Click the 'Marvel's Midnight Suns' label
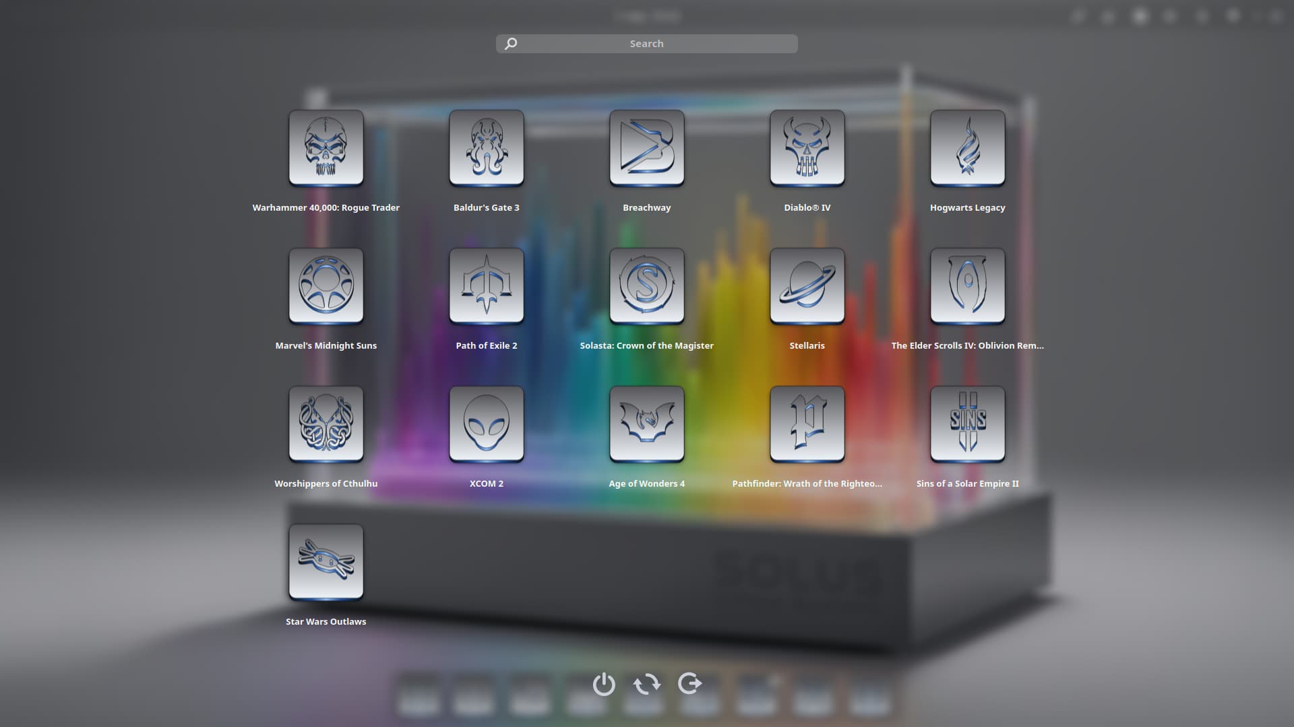This screenshot has height=727, width=1294. point(326,345)
